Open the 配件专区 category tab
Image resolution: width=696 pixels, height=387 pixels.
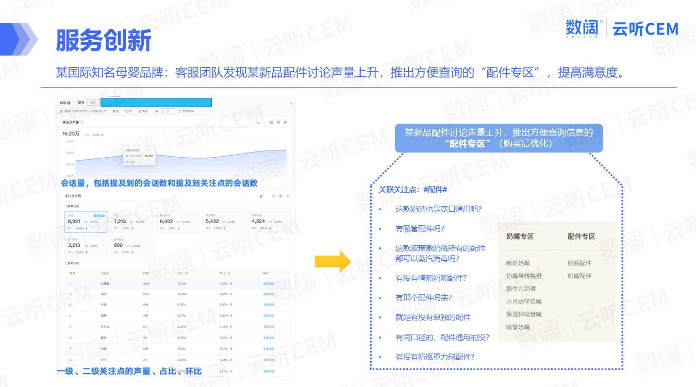[581, 237]
